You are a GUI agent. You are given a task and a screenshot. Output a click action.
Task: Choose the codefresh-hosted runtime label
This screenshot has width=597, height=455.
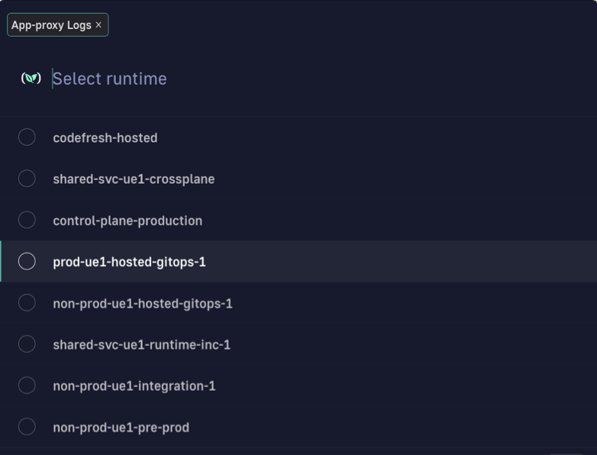click(x=105, y=138)
